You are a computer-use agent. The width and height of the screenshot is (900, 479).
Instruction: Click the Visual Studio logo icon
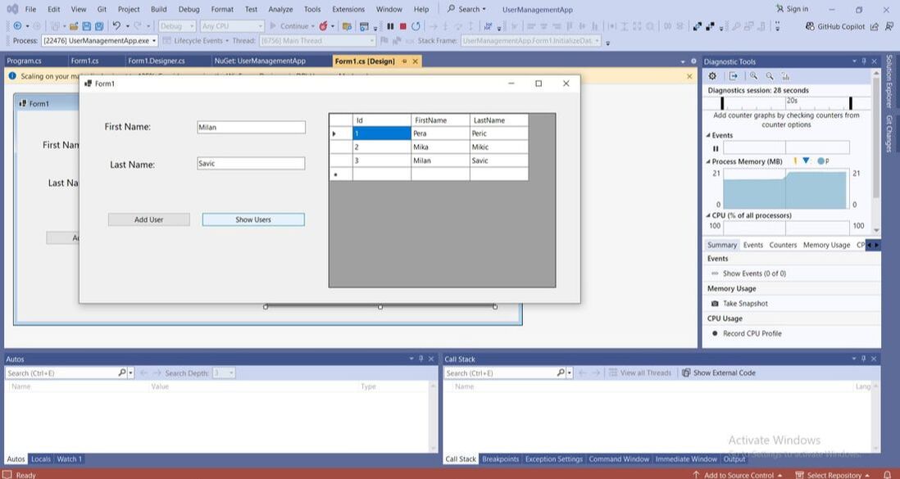tap(12, 9)
